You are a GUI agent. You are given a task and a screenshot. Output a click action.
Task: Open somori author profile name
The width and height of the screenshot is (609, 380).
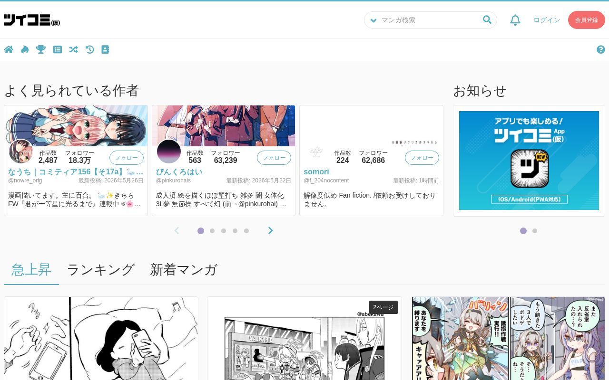pos(316,171)
